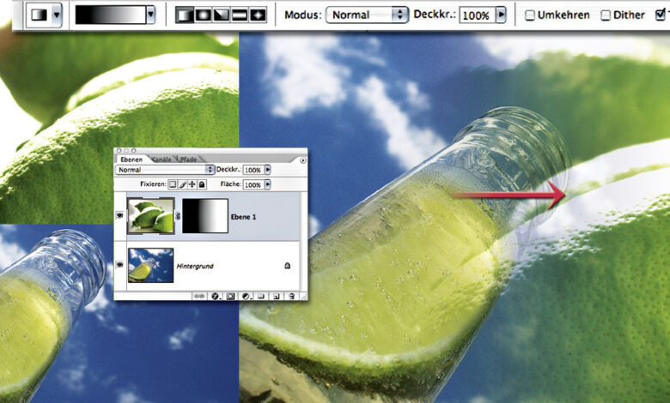
Task: Click the Hintergrund layer lock icon
Action: tap(287, 266)
